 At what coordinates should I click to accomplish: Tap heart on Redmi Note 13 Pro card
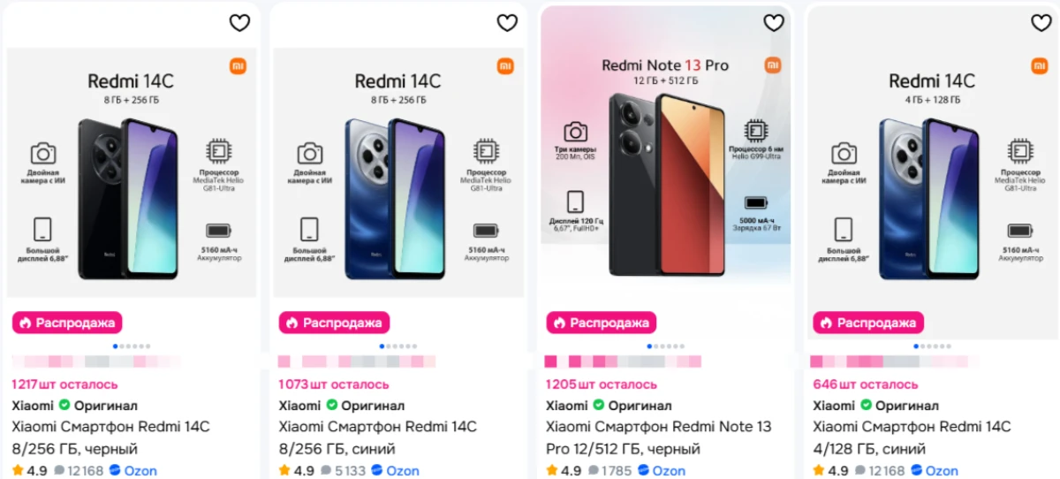click(773, 23)
